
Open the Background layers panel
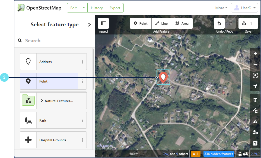click(255, 100)
